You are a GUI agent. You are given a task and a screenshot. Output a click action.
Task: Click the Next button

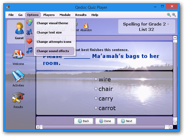(127, 121)
